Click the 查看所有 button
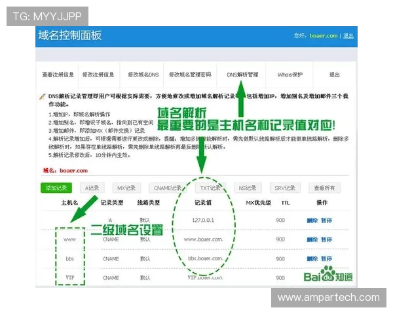This screenshot has height=314, width=393. point(324,188)
